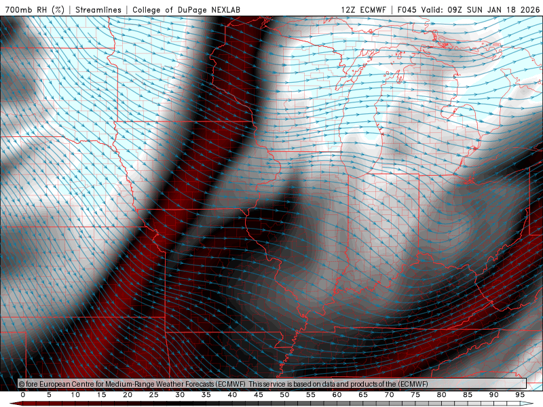Click the '50' label on the color scale
The height and width of the screenshot is (407, 543).
284,395
